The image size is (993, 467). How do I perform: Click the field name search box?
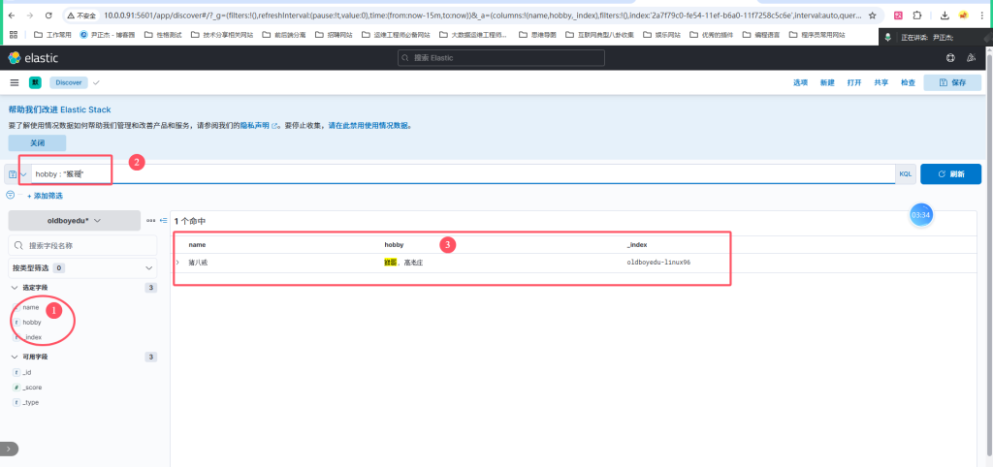point(81,246)
